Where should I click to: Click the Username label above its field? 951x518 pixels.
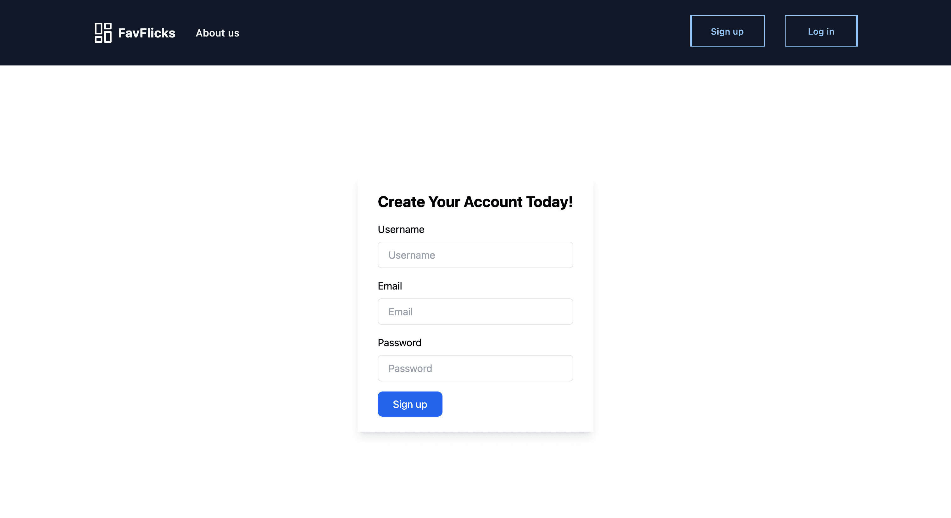401,229
